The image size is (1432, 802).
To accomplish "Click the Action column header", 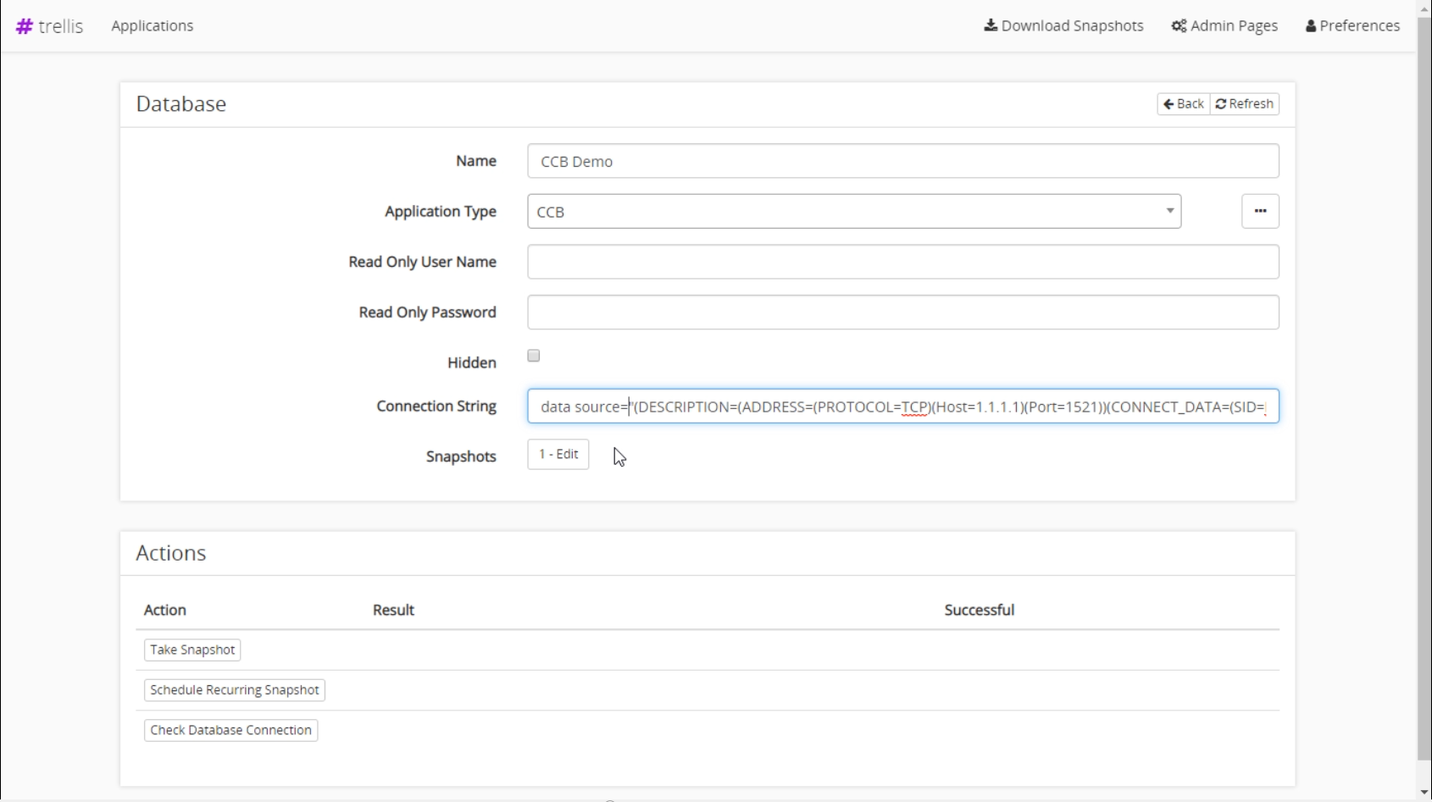I will [165, 610].
